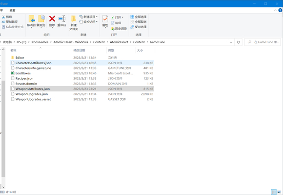Screen dimensions: 283x195
Task: Click OS (C:) breadcrumb
Action: pos(21,42)
